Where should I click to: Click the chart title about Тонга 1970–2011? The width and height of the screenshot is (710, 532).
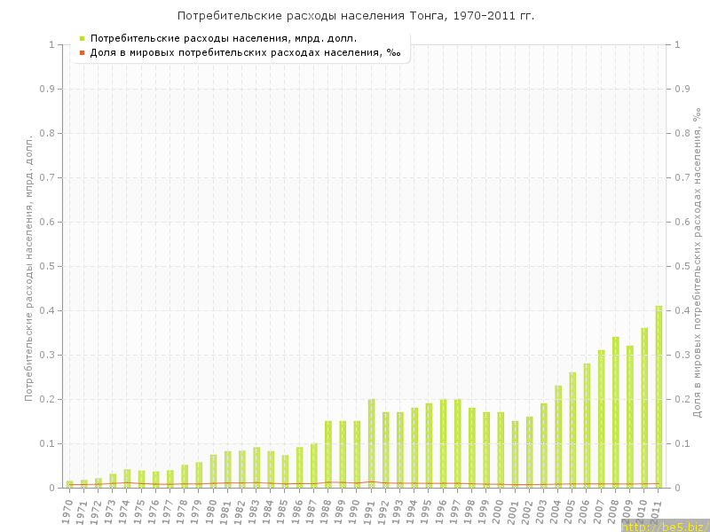pos(355,16)
